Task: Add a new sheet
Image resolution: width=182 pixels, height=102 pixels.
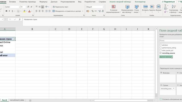Action: (30, 100)
